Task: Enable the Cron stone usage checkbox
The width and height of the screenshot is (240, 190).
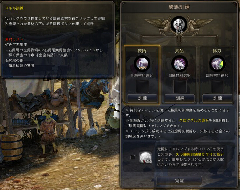Action: (x=133, y=157)
